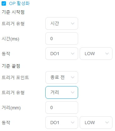Click the 거리(mm) input field
115x131 pixels.
click(62, 107)
